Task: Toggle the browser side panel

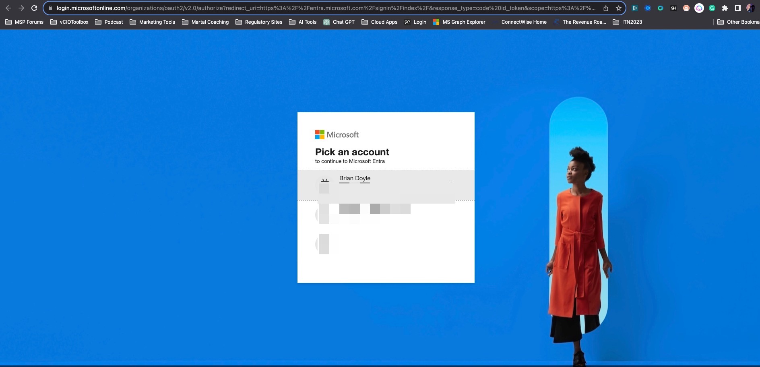Action: [738, 8]
